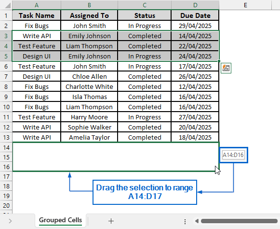Click the Status header cell
Screen dimensions: 280x229
pyautogui.click(x=145, y=15)
